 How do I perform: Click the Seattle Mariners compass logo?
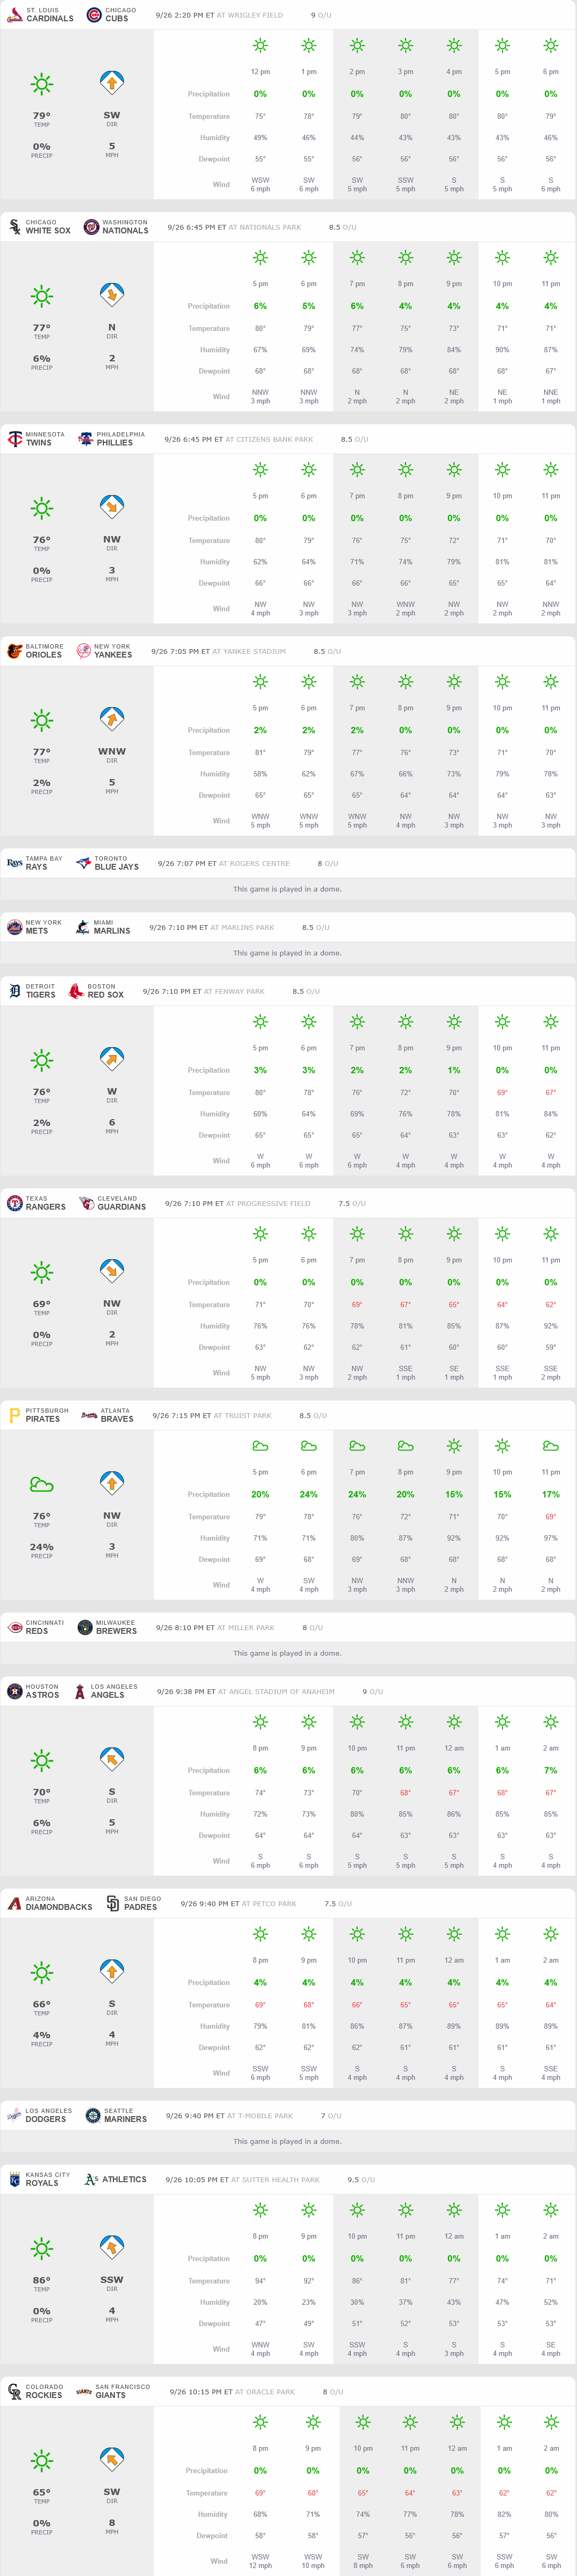pyautogui.click(x=93, y=2115)
